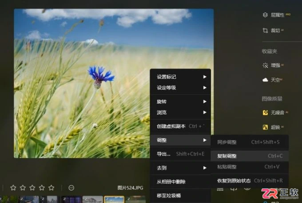Click the 收藏夹 section heading
Image resolution: width=302 pixels, height=203 pixels.
[270, 51]
